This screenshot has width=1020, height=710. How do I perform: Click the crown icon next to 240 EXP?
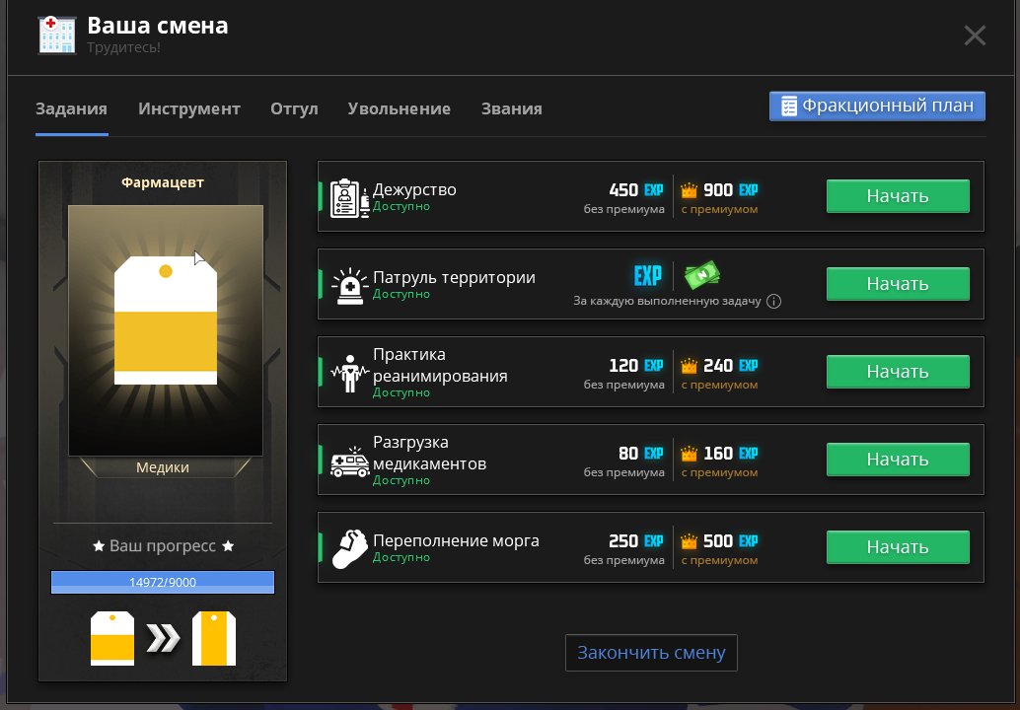[x=689, y=366]
